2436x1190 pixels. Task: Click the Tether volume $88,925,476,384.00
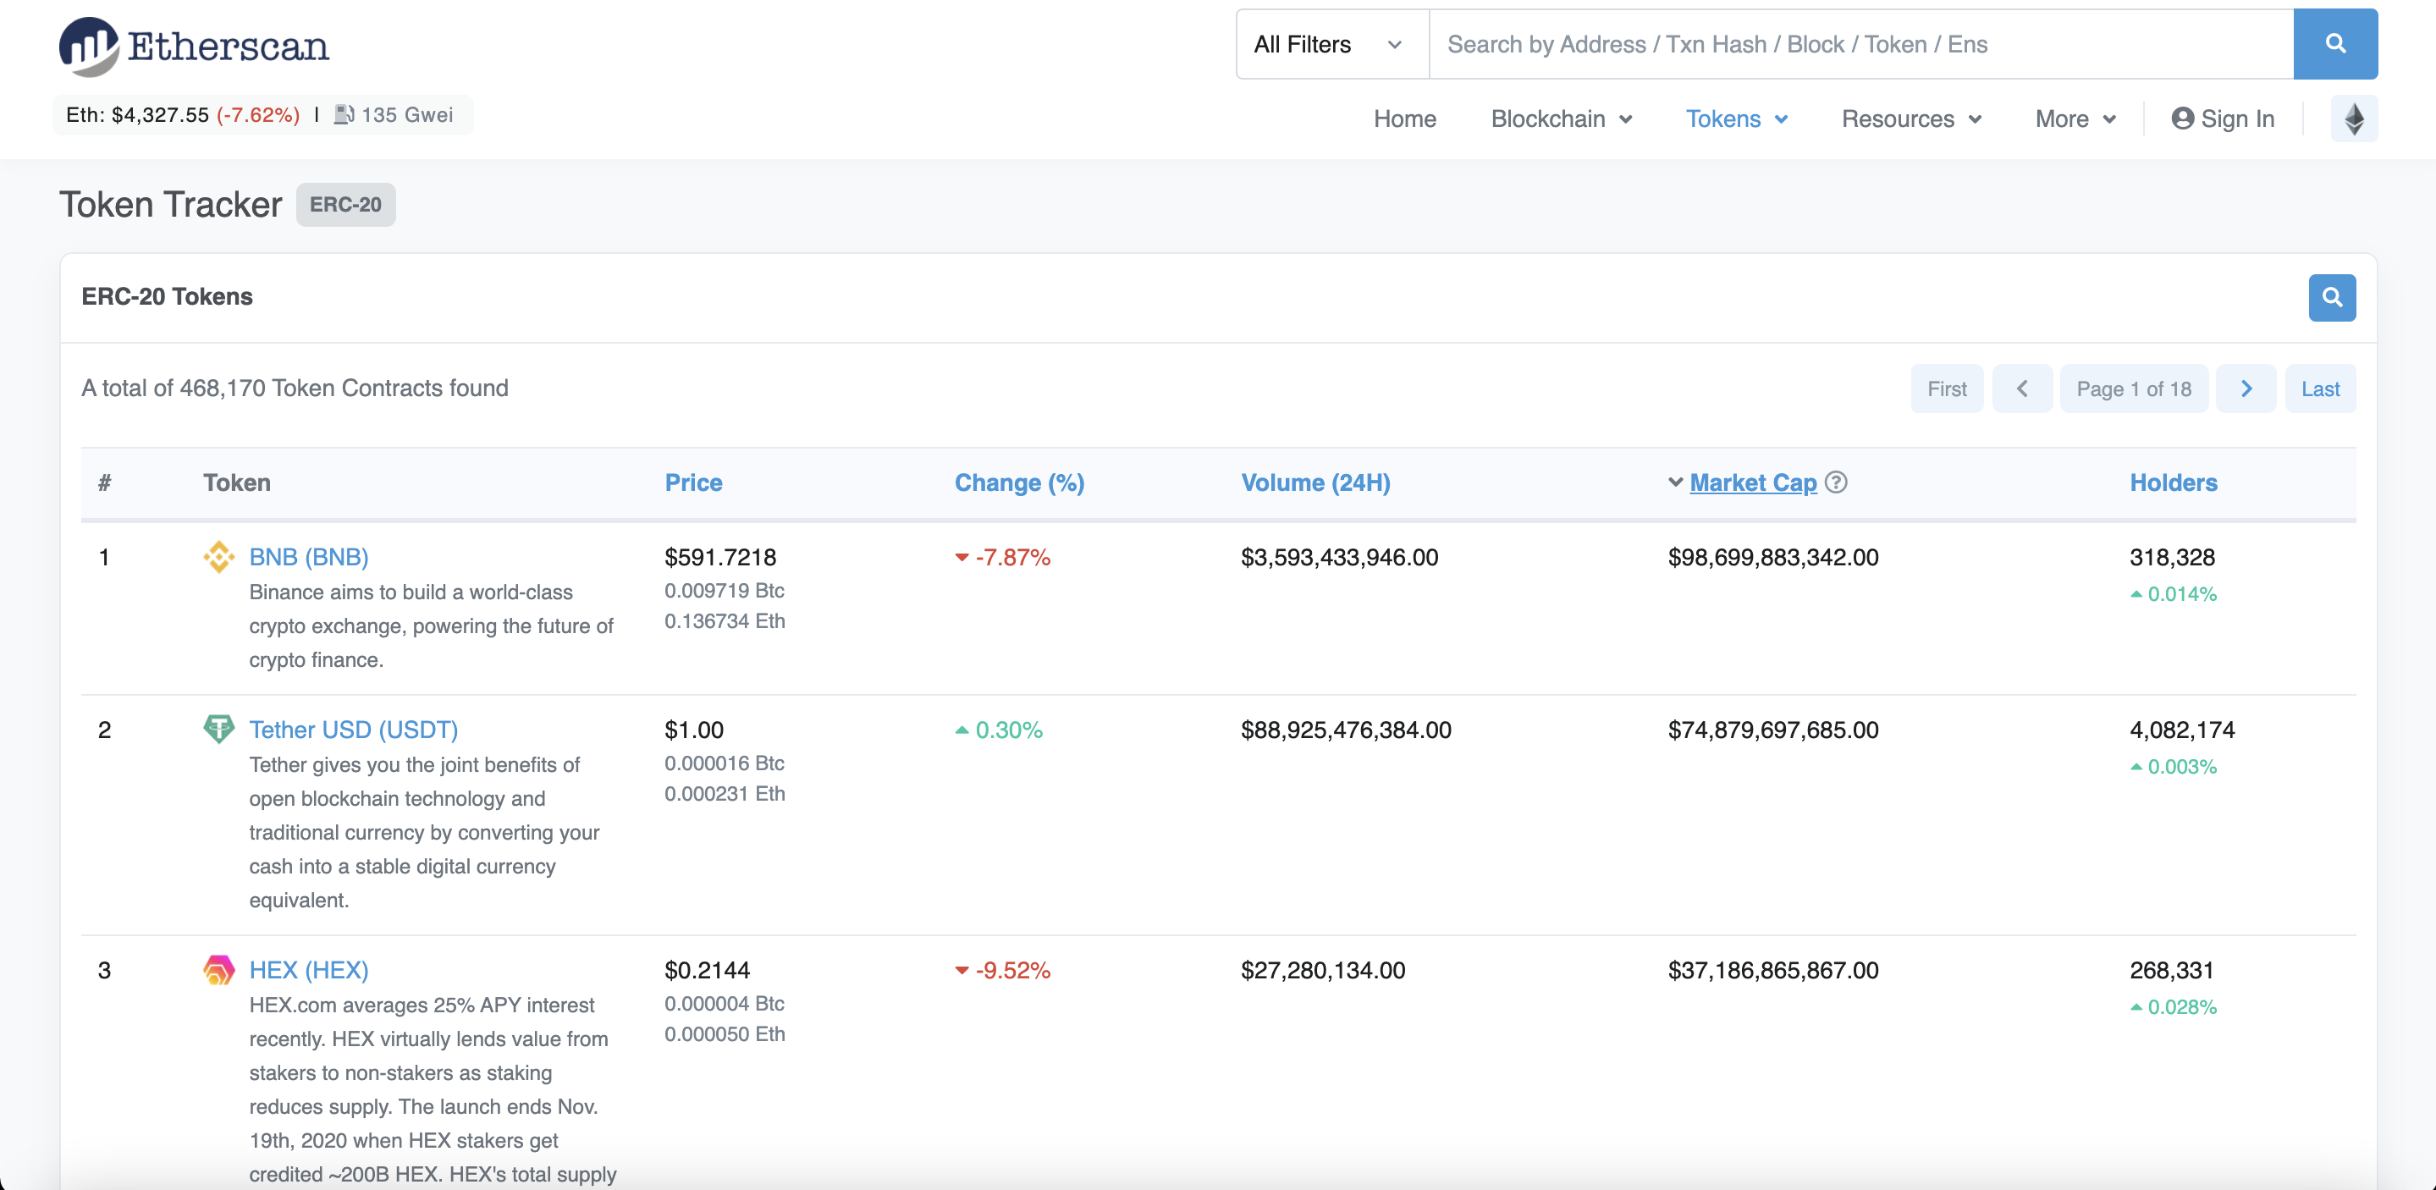(x=1346, y=730)
